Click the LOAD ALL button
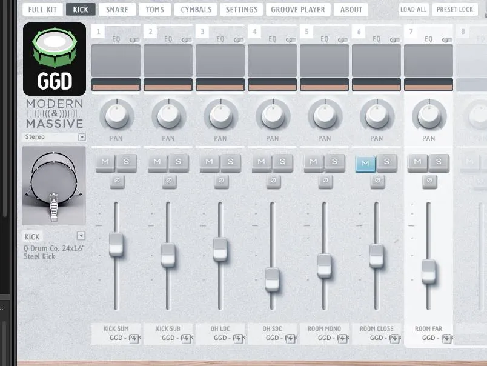 [413, 10]
